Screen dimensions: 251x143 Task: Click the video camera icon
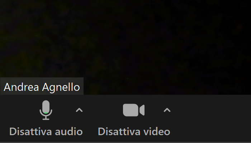[x=134, y=110]
